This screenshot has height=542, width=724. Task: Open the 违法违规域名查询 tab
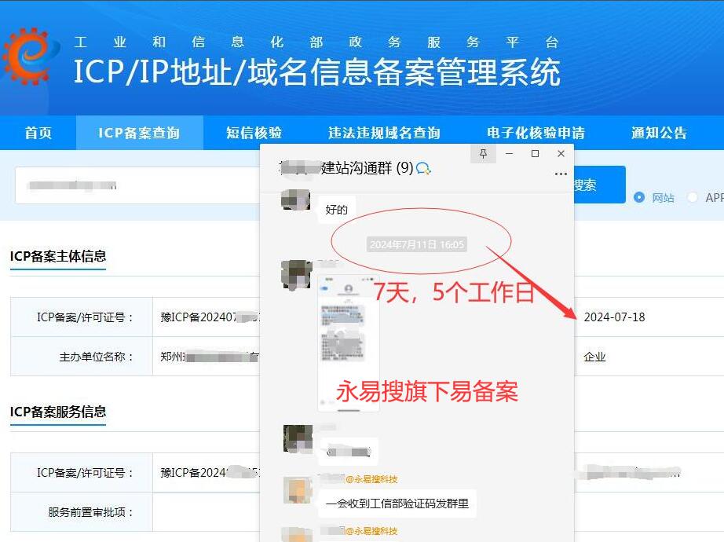[384, 133]
